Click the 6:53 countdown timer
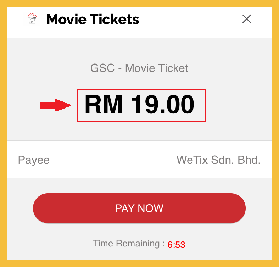 click(x=176, y=245)
